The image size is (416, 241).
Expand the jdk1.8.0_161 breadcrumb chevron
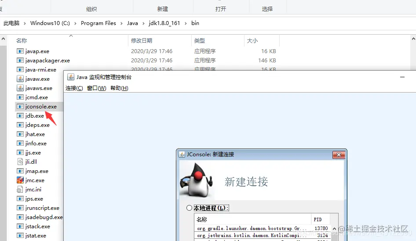point(186,23)
